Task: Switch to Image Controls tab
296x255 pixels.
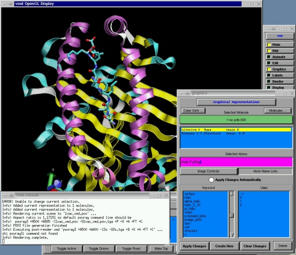Action: pos(208,171)
